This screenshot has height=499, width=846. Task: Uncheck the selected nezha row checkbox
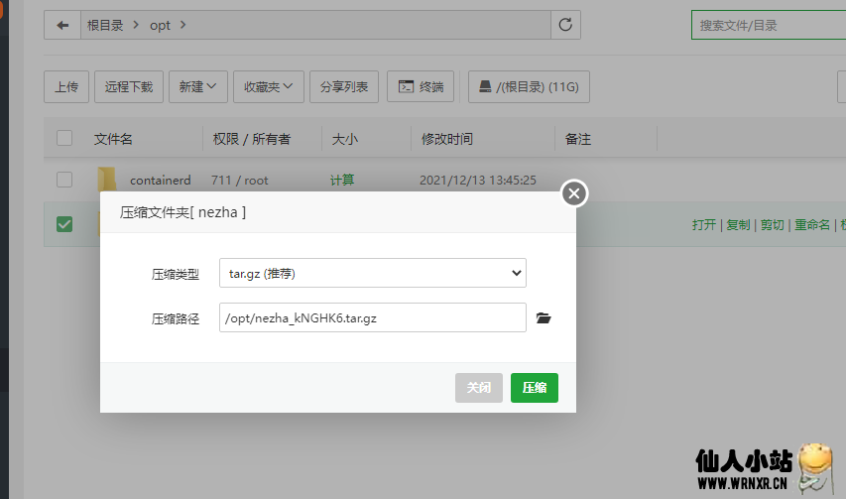[x=64, y=224]
